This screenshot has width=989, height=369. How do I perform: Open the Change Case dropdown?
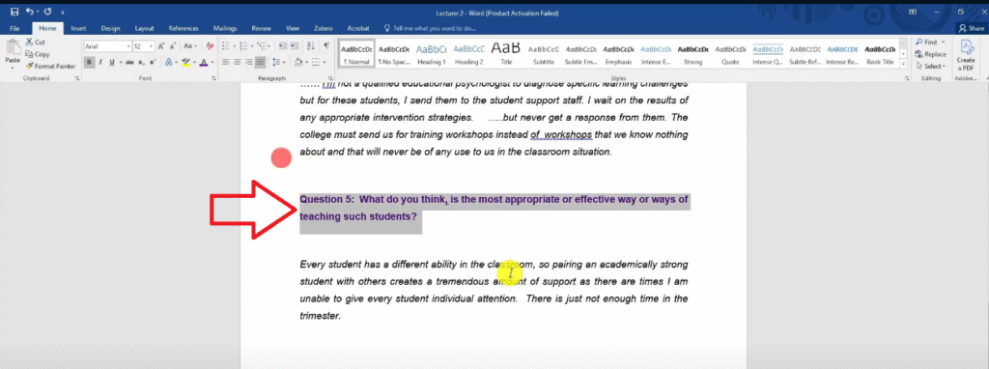point(190,46)
